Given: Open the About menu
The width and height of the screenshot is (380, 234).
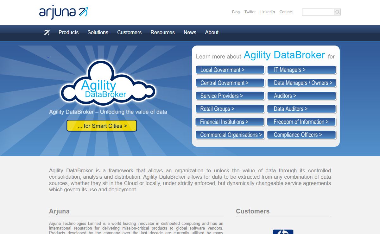Looking at the screenshot, I should 212,32.
